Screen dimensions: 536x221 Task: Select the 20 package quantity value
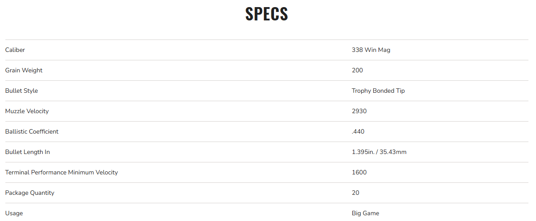pos(355,193)
